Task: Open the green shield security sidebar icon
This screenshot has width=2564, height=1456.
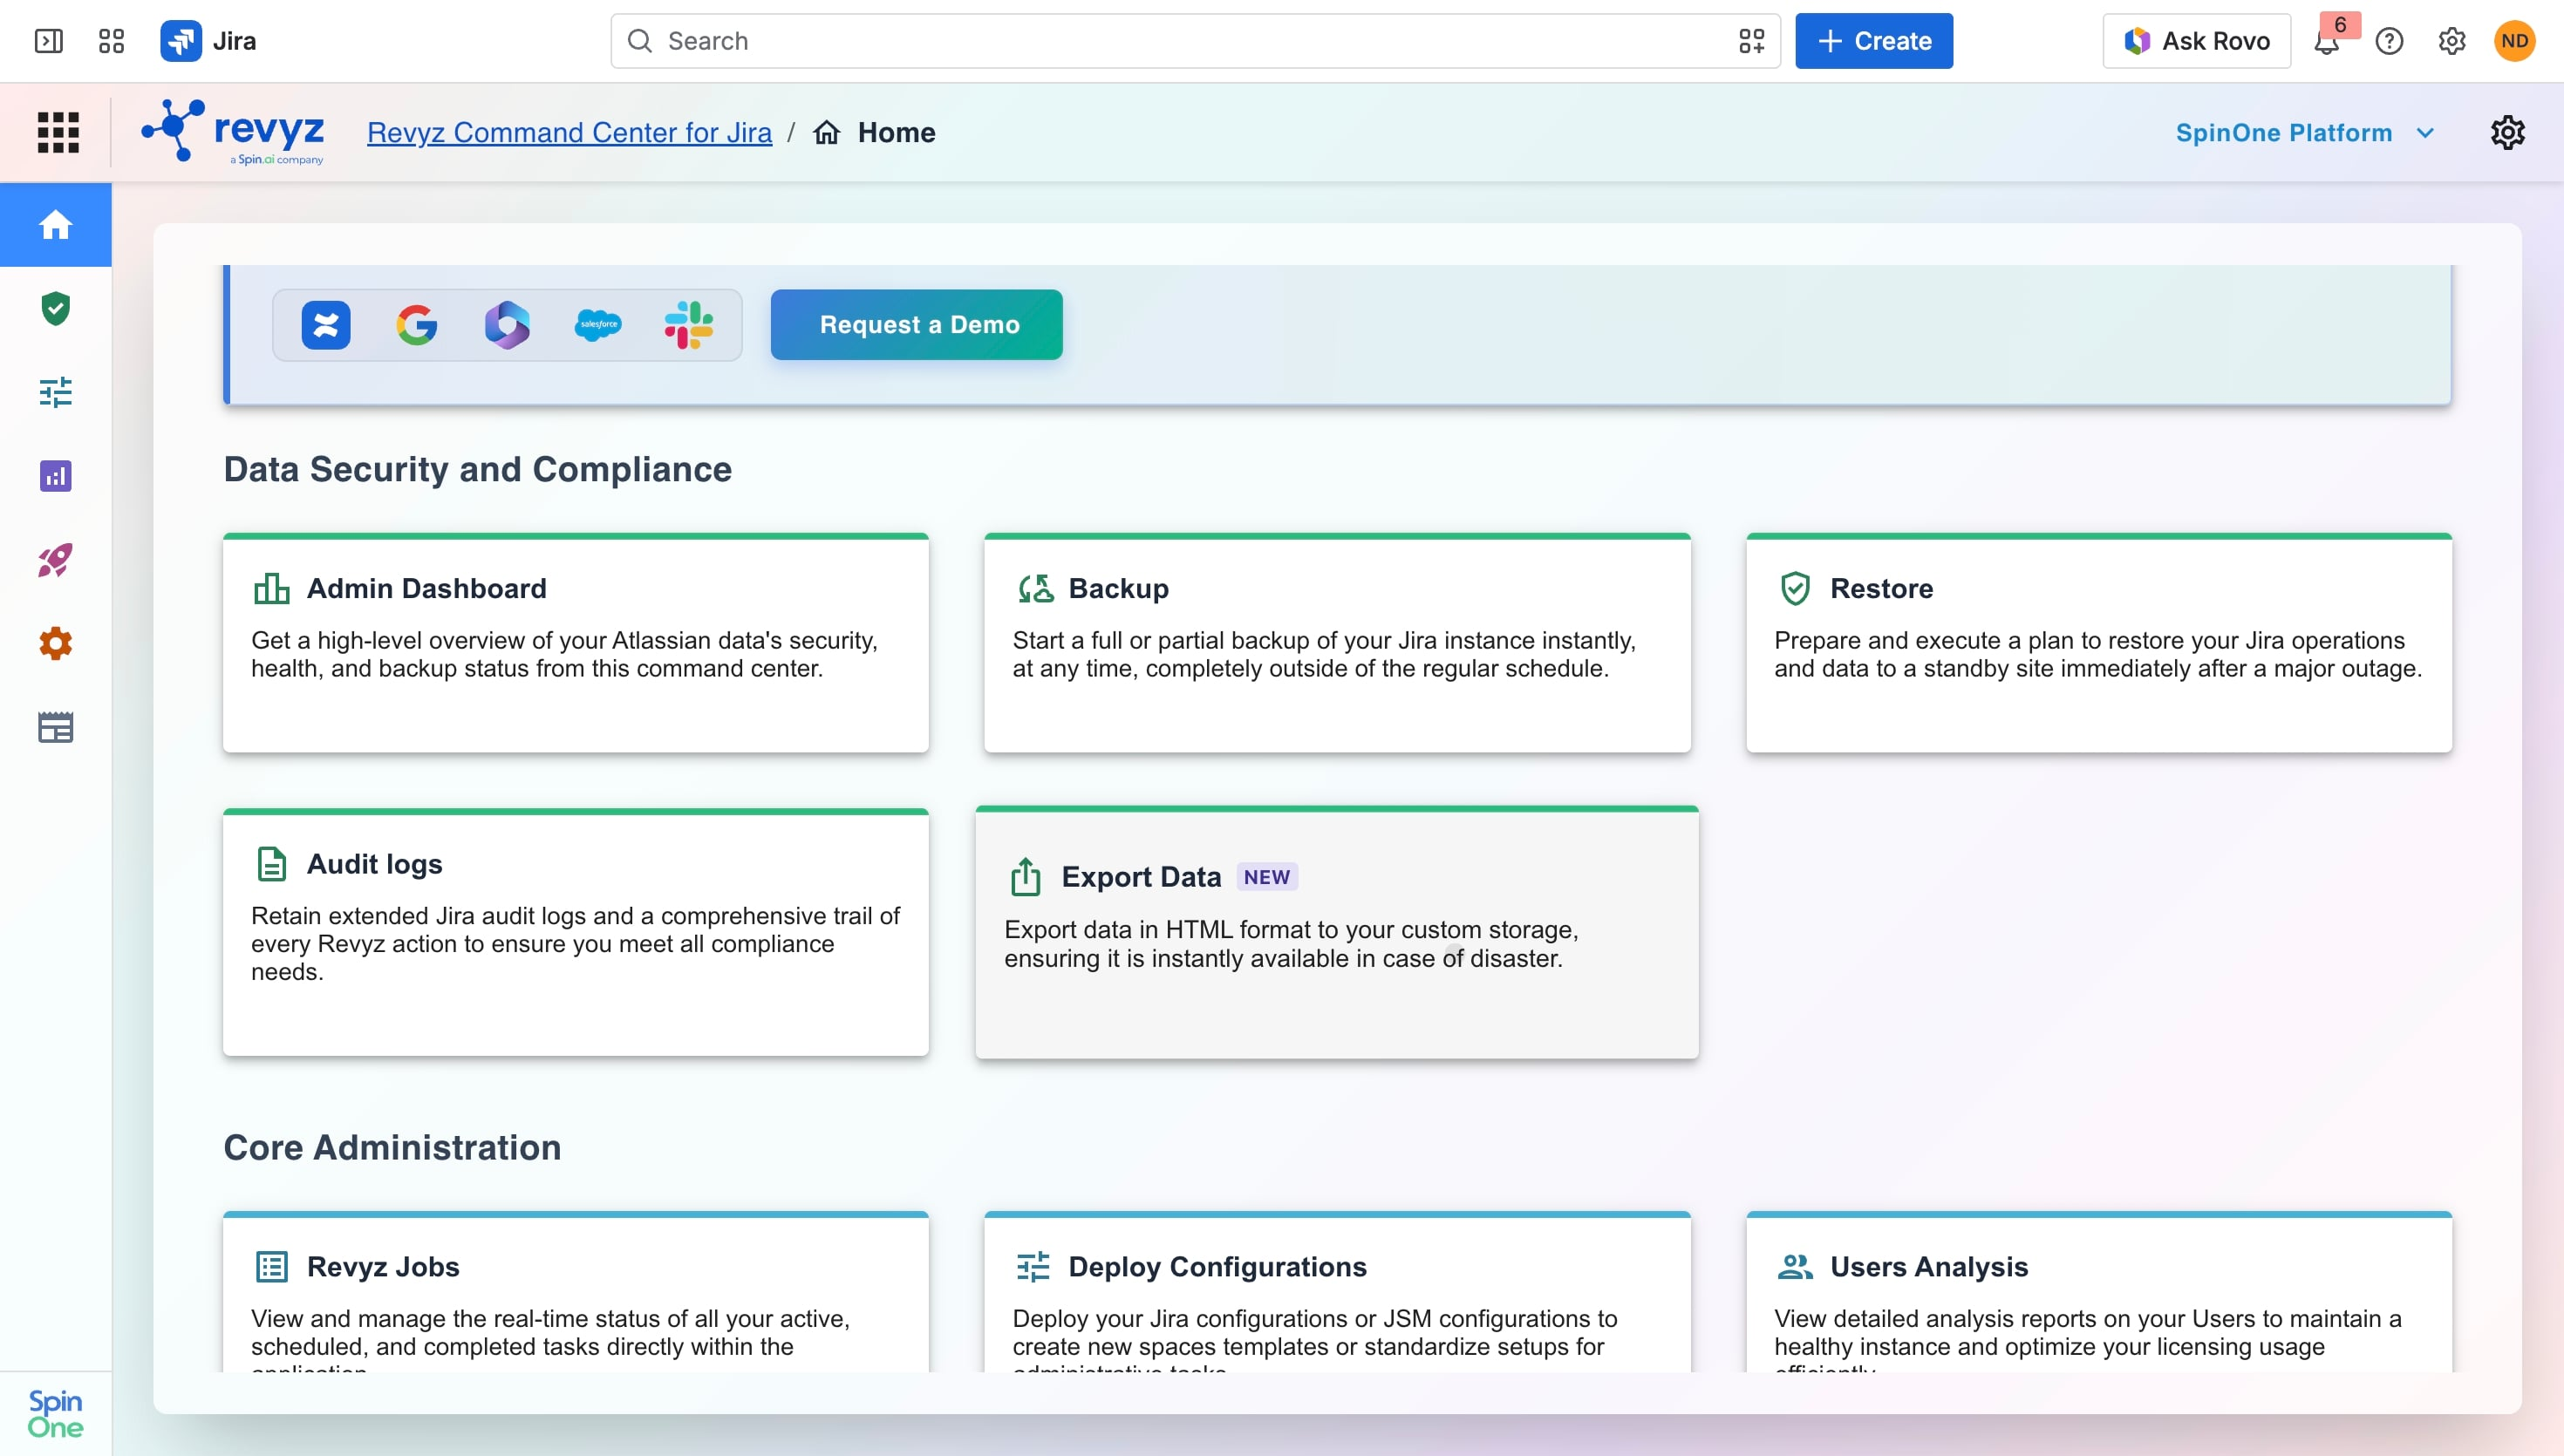Action: pyautogui.click(x=56, y=309)
